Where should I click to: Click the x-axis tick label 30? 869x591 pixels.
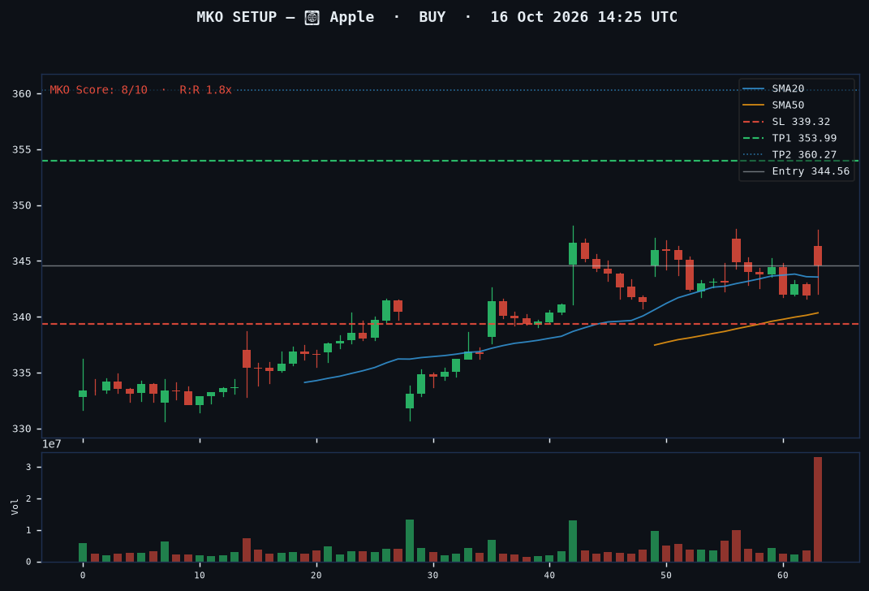point(432,576)
